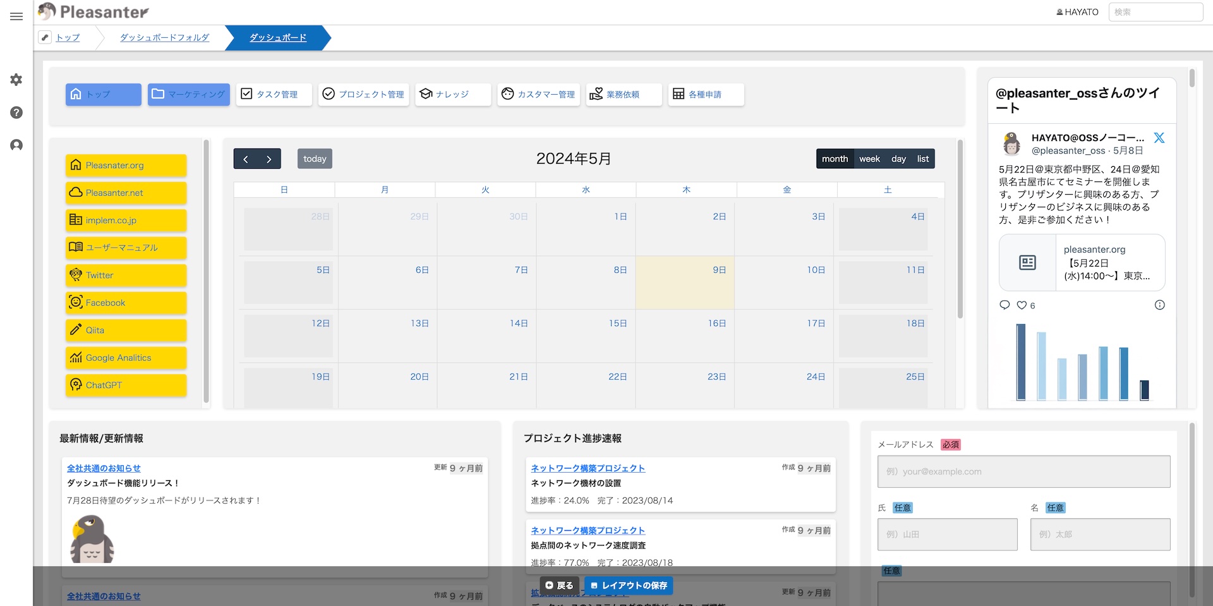Click the settings gear icon in sidebar

click(x=16, y=80)
